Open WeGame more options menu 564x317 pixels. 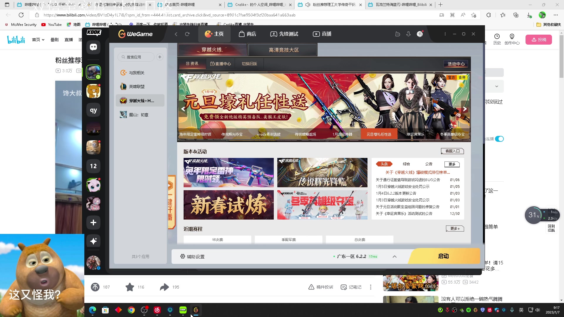pyautogui.click(x=445, y=34)
